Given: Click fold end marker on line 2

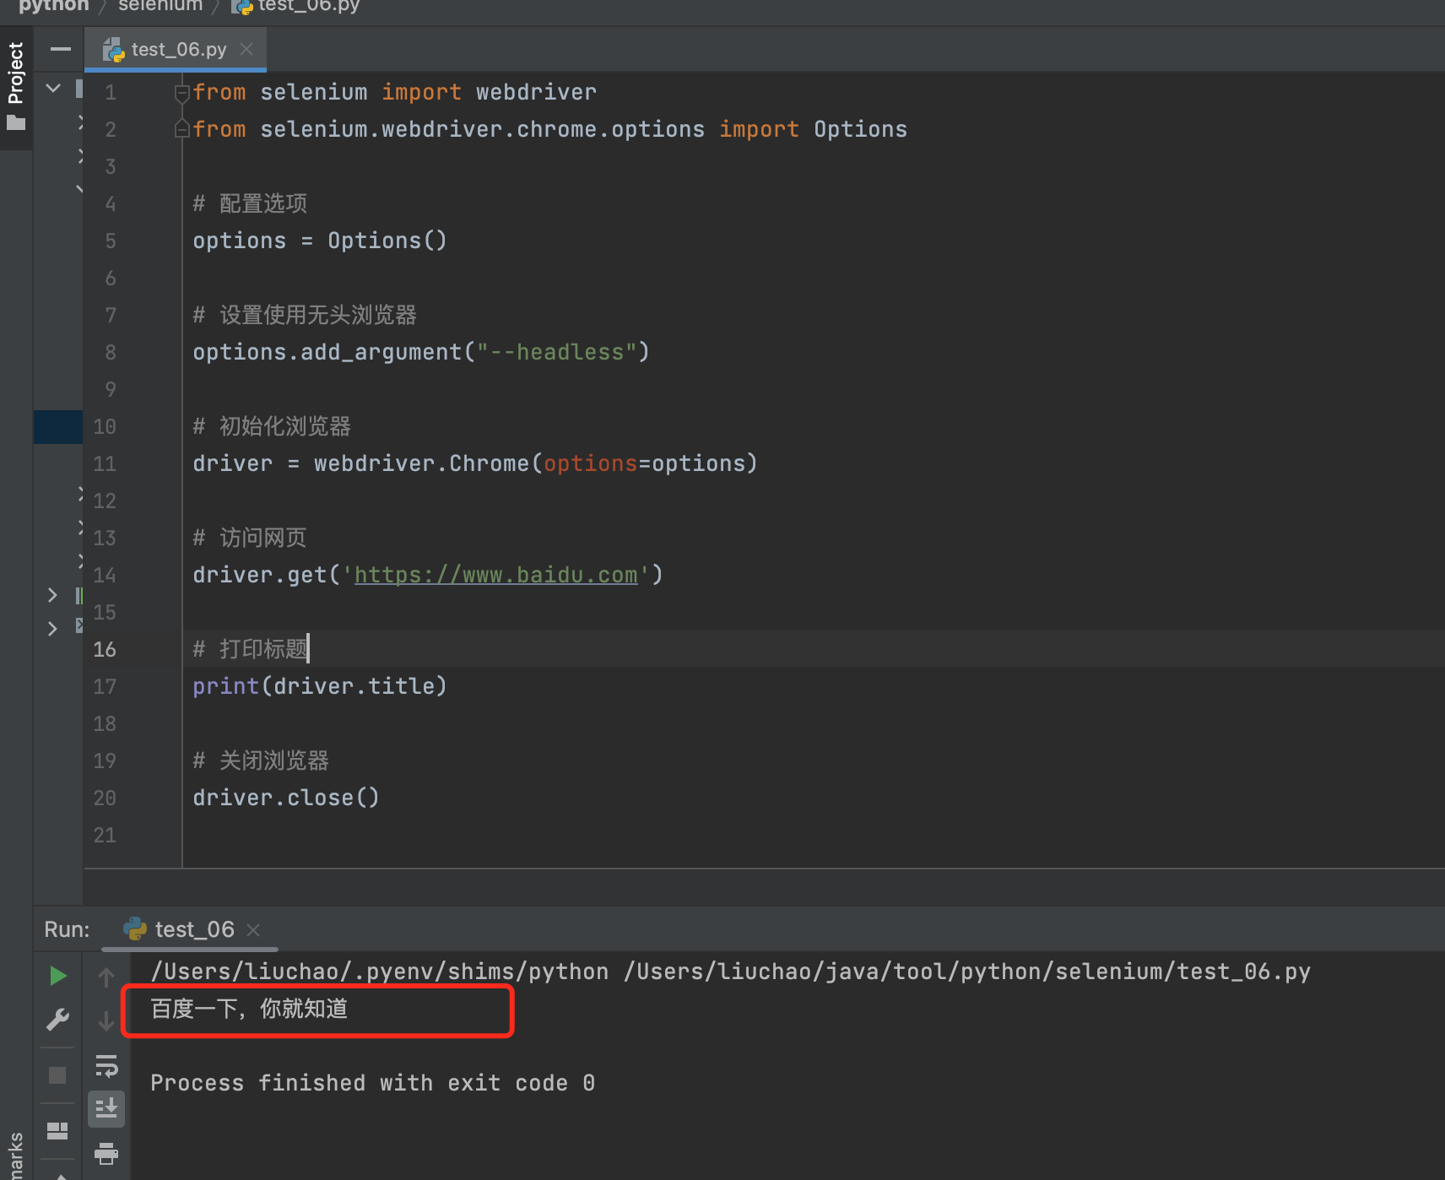Looking at the screenshot, I should pyautogui.click(x=181, y=129).
